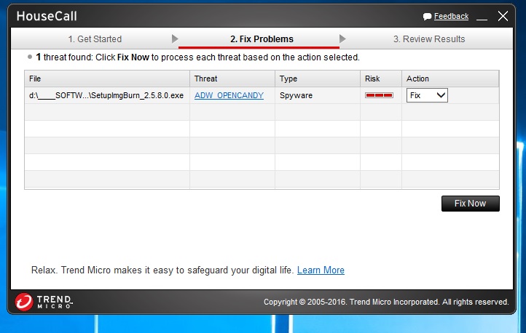Switch to the Get Started step
Screen dimensions: 526x333
coord(95,39)
